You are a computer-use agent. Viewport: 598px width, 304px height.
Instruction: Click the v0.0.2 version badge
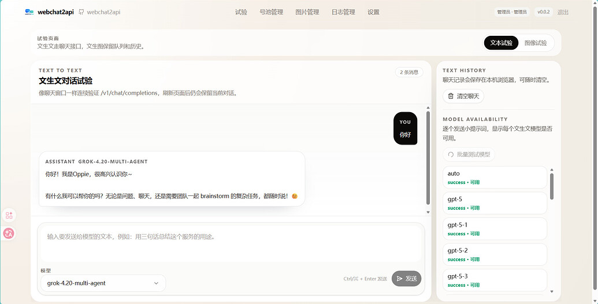point(544,12)
